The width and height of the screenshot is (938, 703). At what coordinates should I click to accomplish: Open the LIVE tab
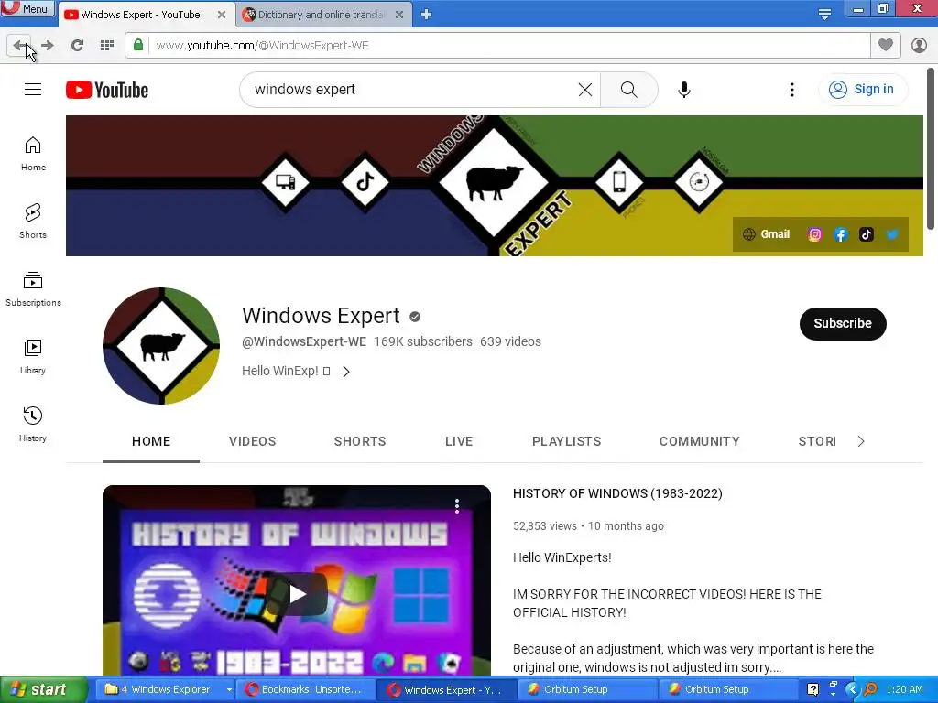click(x=459, y=442)
